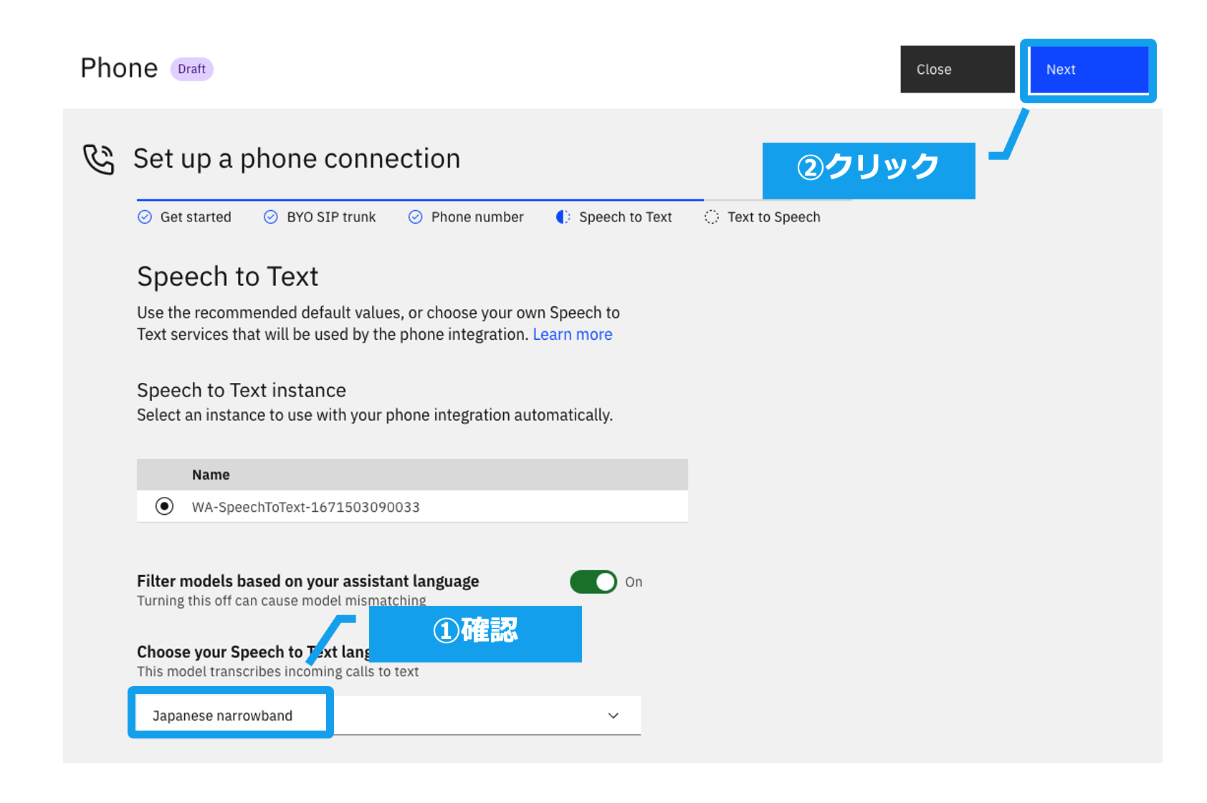Click the Speech to Text instance heading
Viewport: 1207px width, 803px height.
pyautogui.click(x=242, y=391)
